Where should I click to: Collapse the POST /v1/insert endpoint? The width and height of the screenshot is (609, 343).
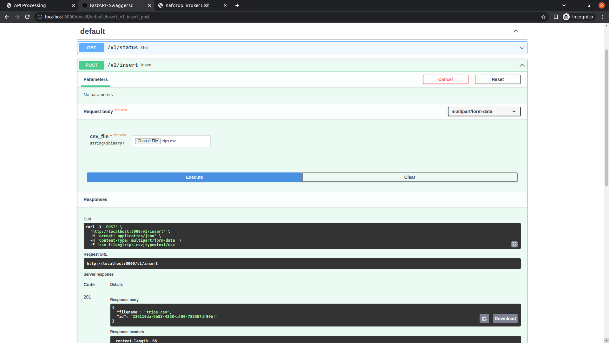(522, 65)
